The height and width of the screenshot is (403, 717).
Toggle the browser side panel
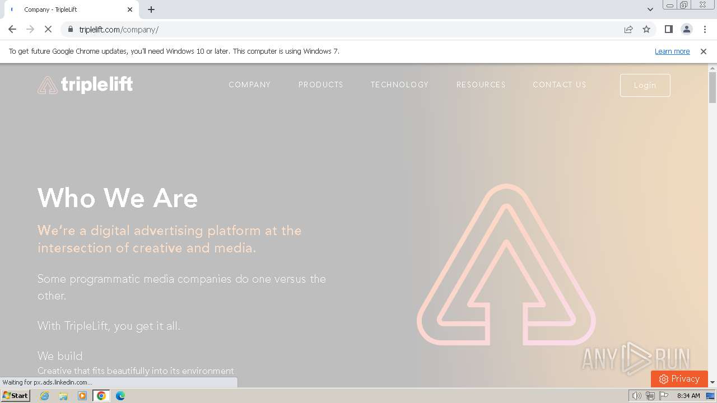pos(668,30)
